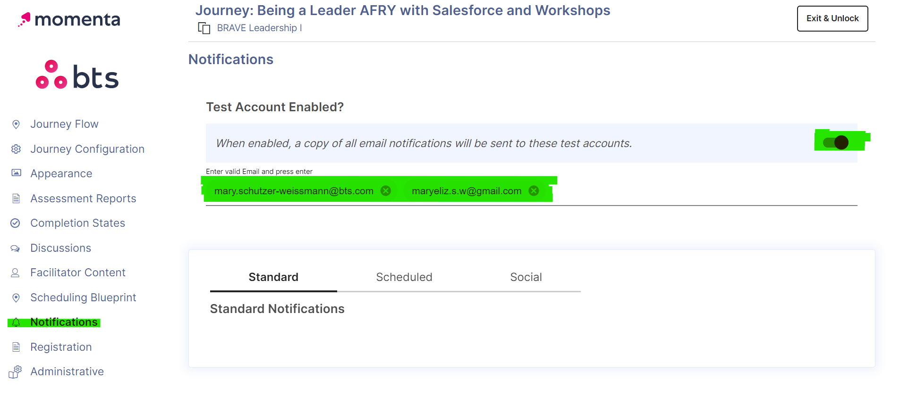Click the 'Enter valid Email and press enter' label

pos(259,172)
